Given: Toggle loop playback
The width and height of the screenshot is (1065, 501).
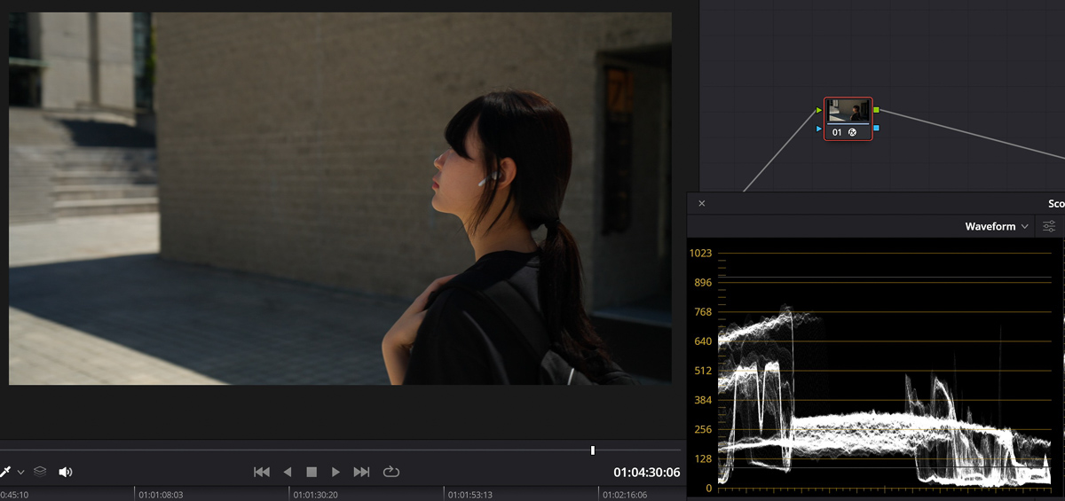Looking at the screenshot, I should pyautogui.click(x=391, y=472).
